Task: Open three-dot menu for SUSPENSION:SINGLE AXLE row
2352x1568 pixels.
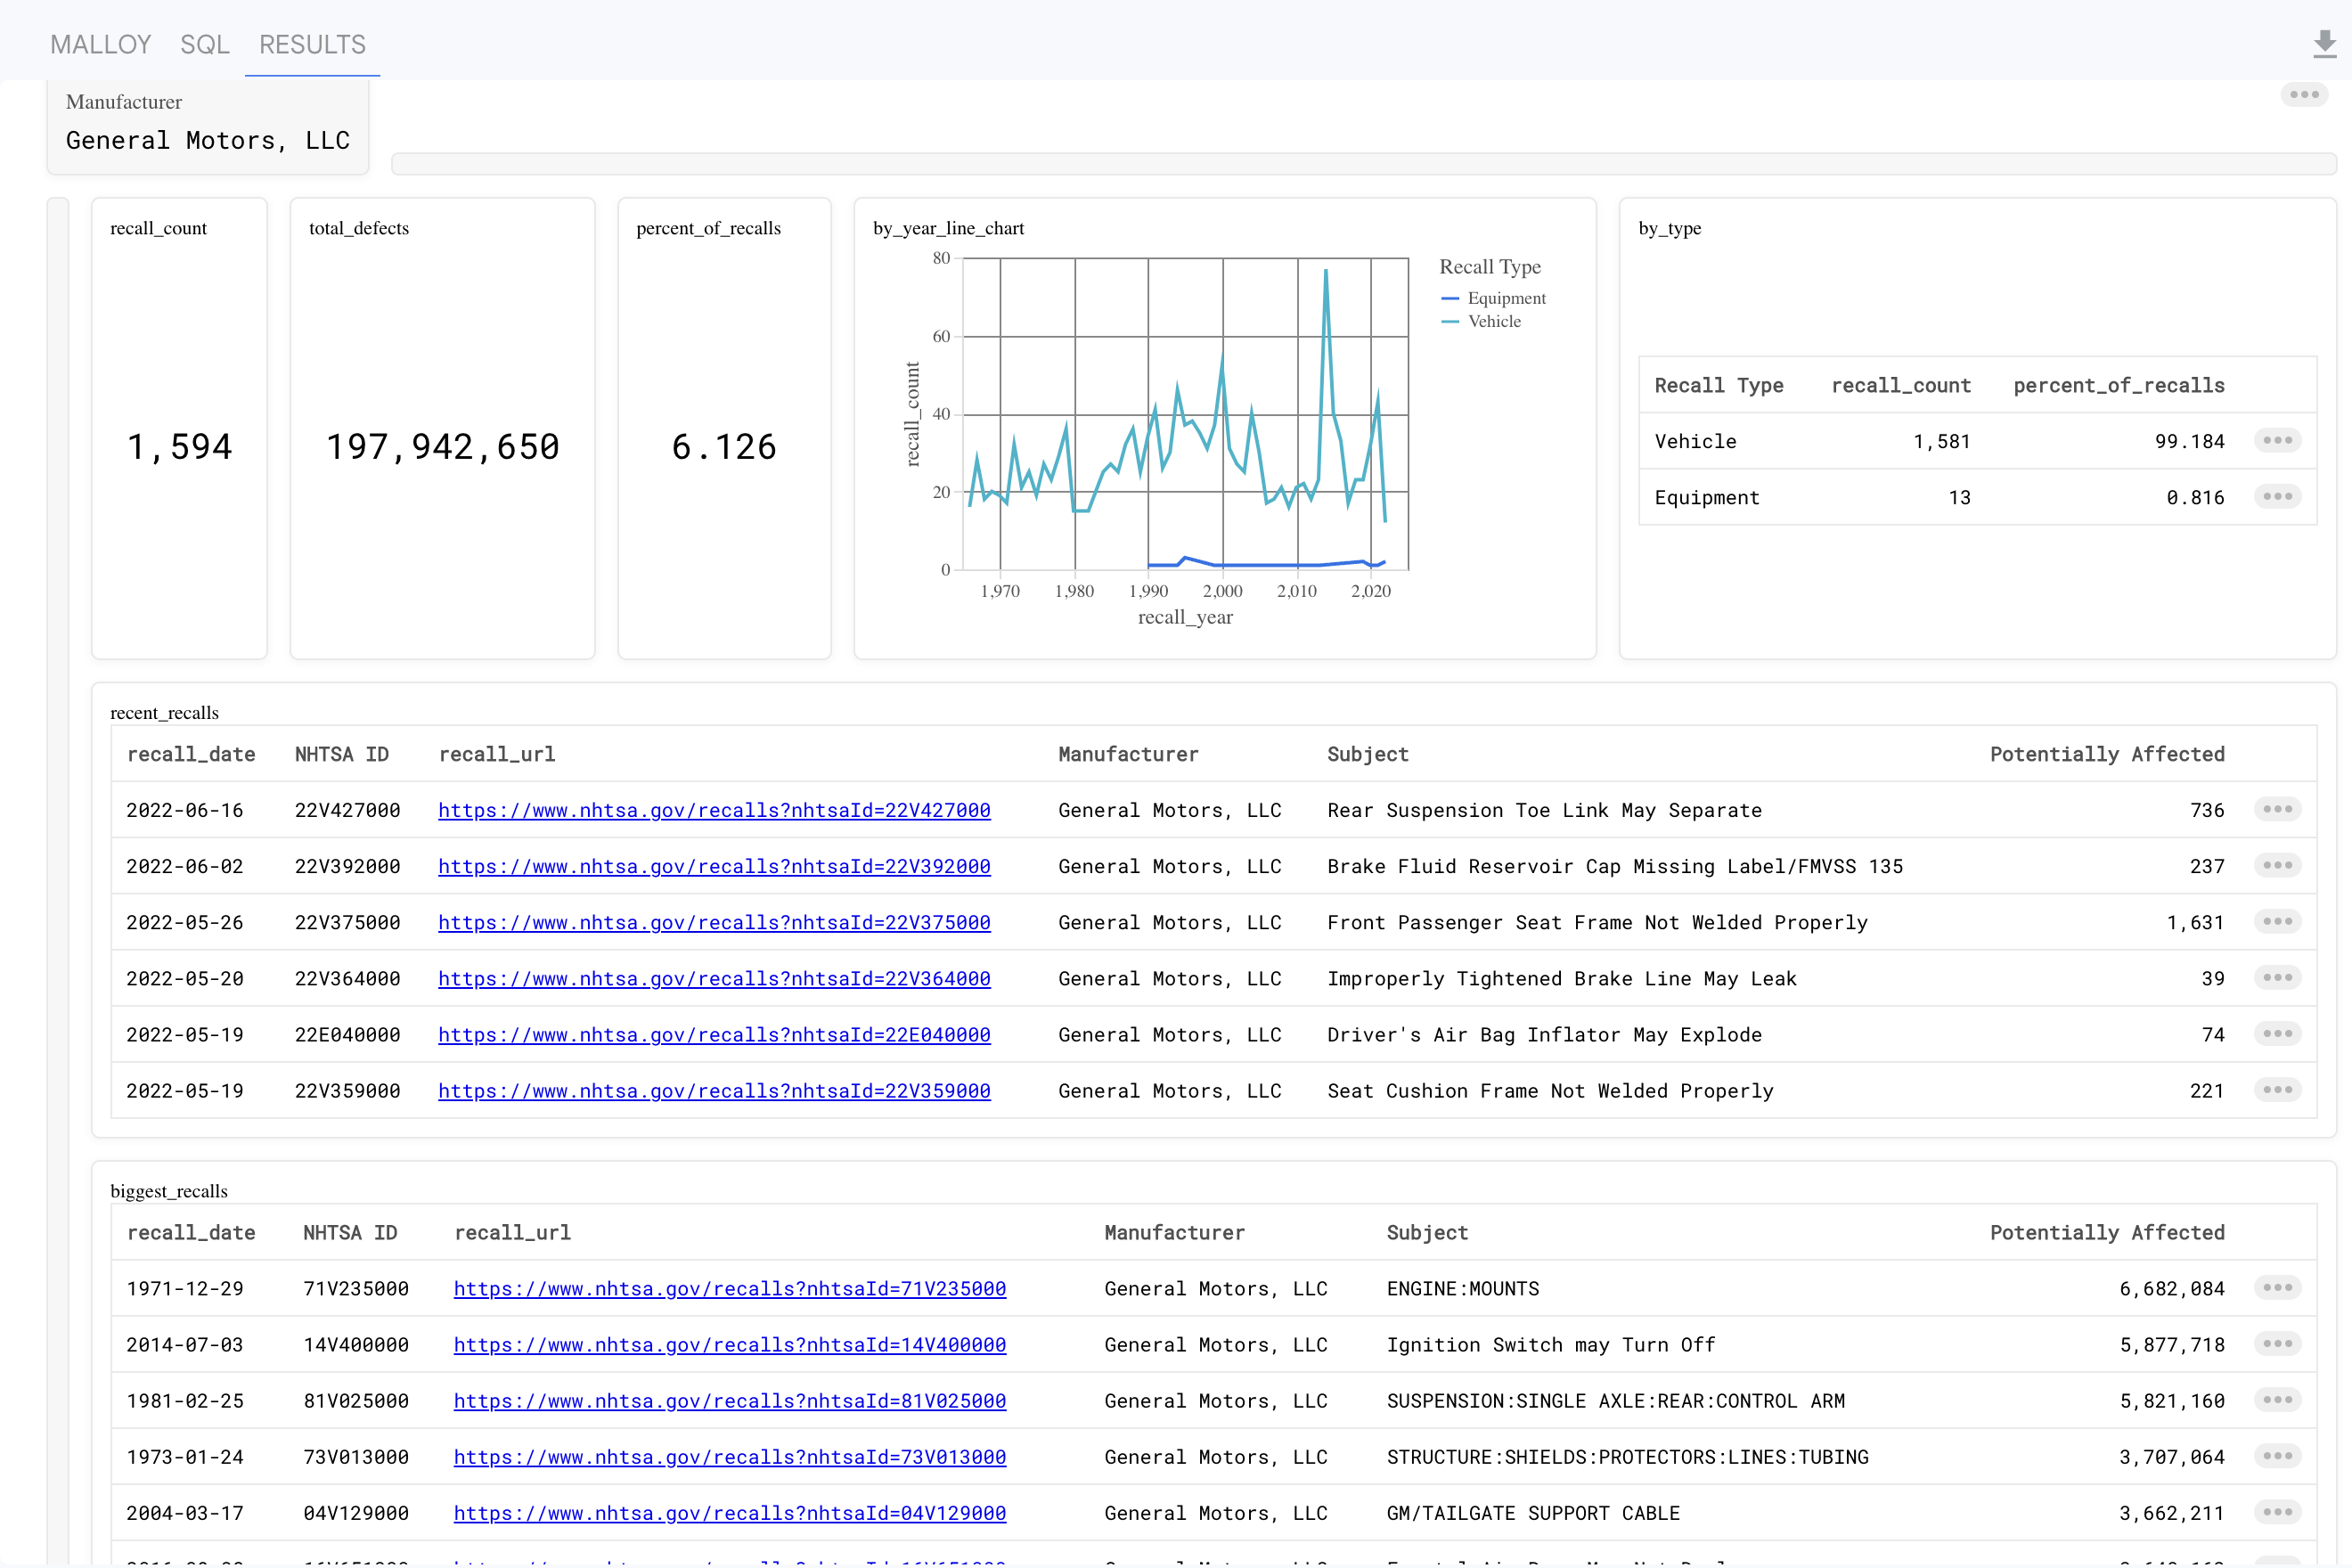Action: [2277, 1399]
